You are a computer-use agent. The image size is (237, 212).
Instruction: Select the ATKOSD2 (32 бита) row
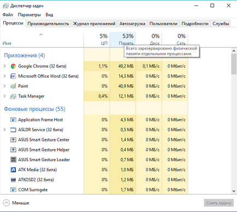pyautogui.click(x=94, y=180)
